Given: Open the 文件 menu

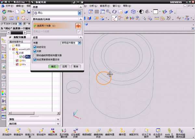Looking at the screenshot, I should pyautogui.click(x=9, y=6).
